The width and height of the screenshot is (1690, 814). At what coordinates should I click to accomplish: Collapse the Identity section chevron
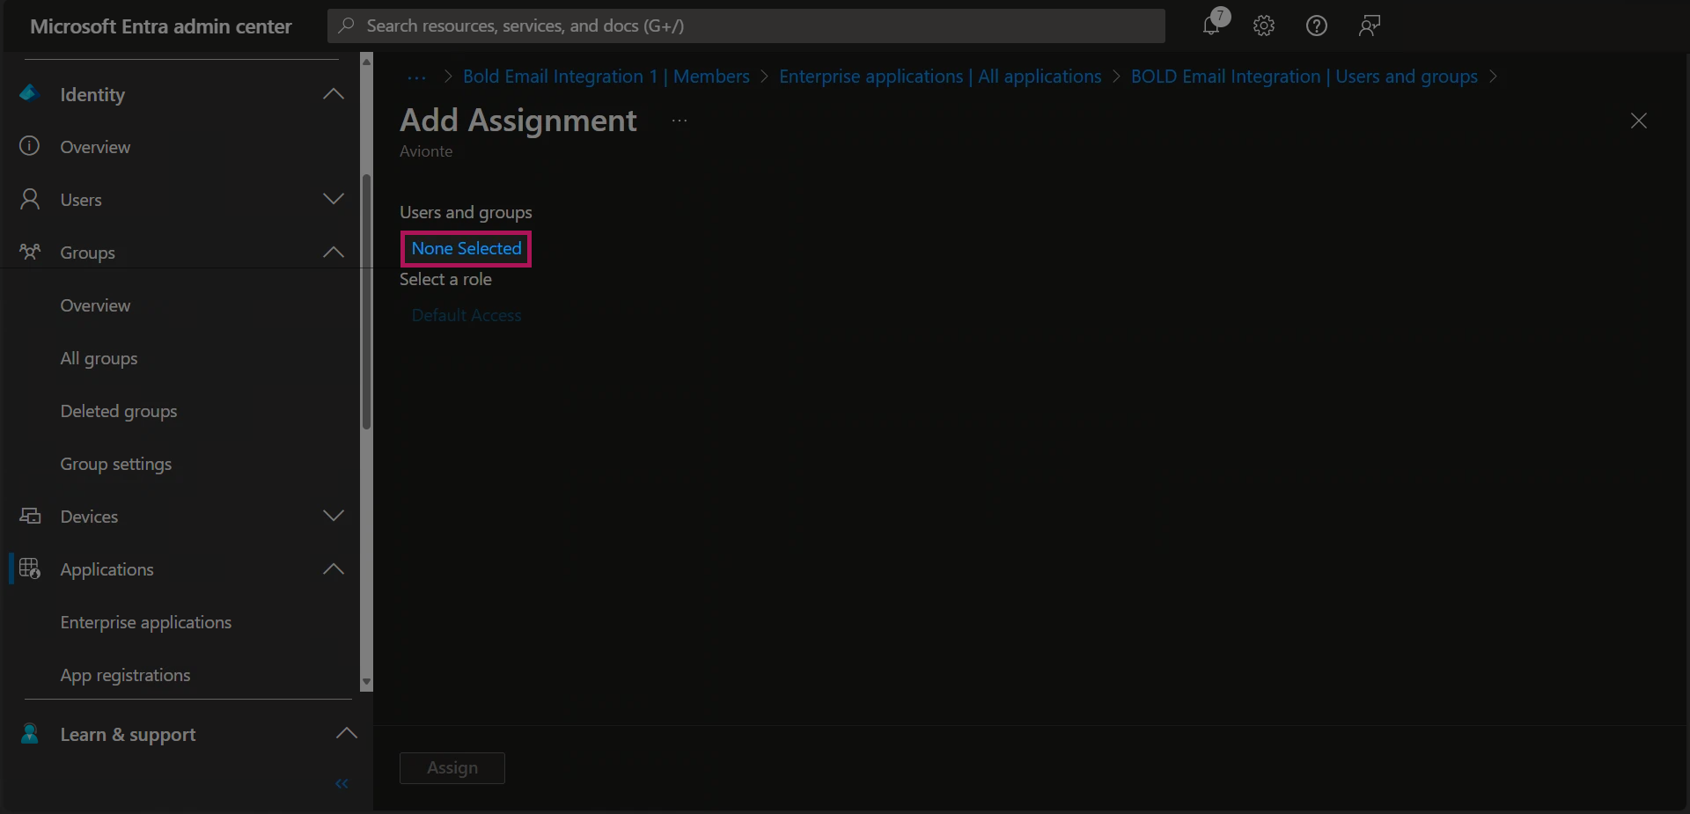point(334,94)
